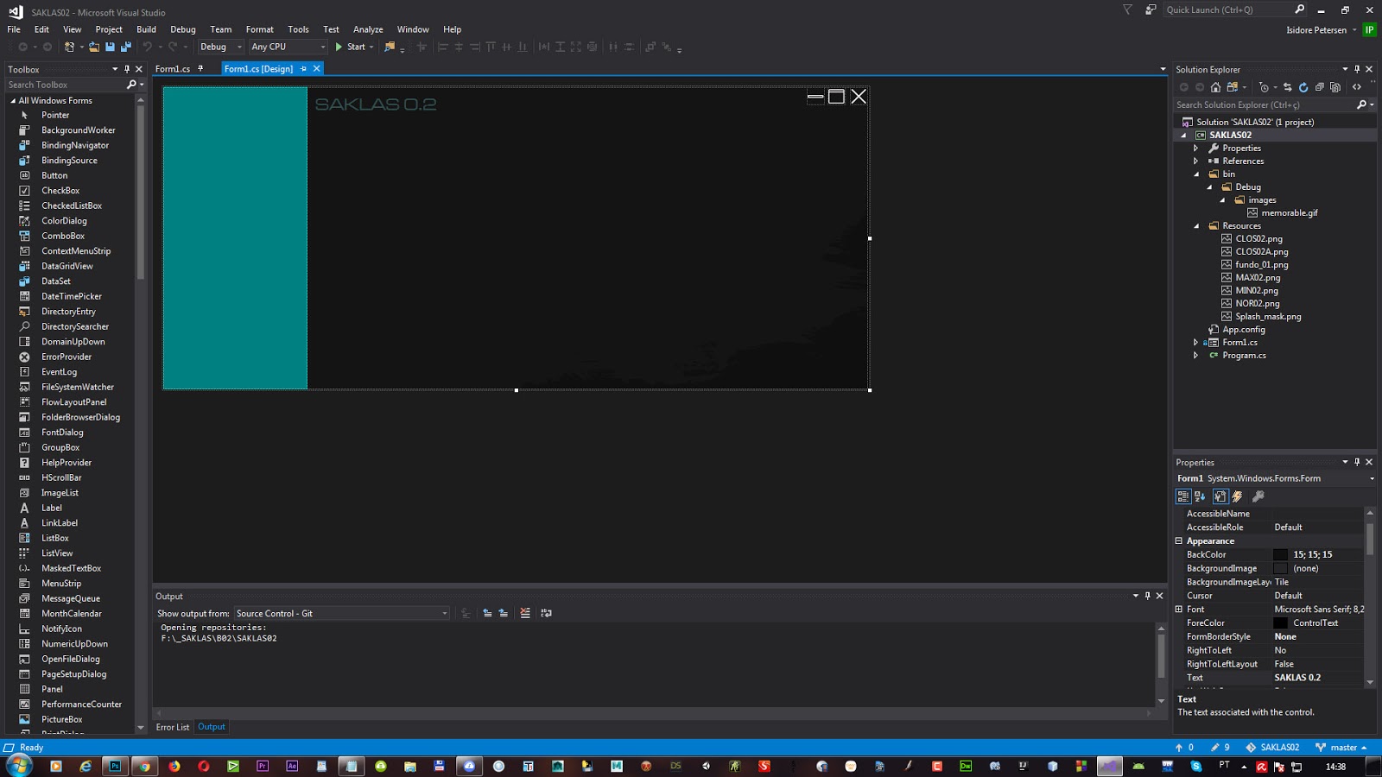Click the Search Toolbox input field
The image size is (1382, 777).
click(x=60, y=85)
